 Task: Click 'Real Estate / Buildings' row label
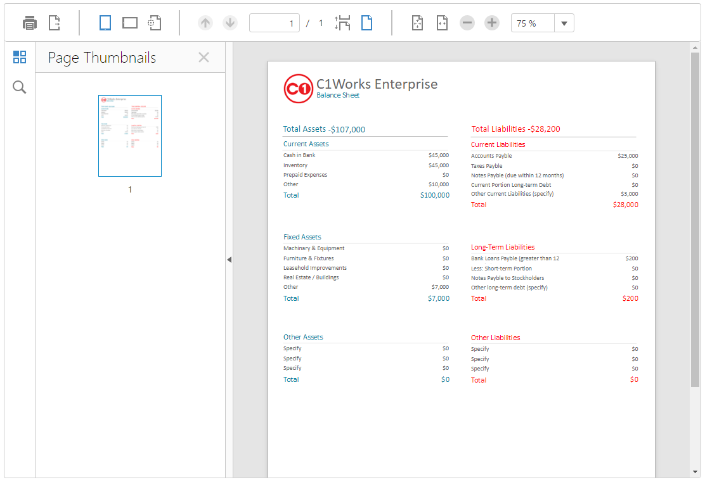pos(311,277)
